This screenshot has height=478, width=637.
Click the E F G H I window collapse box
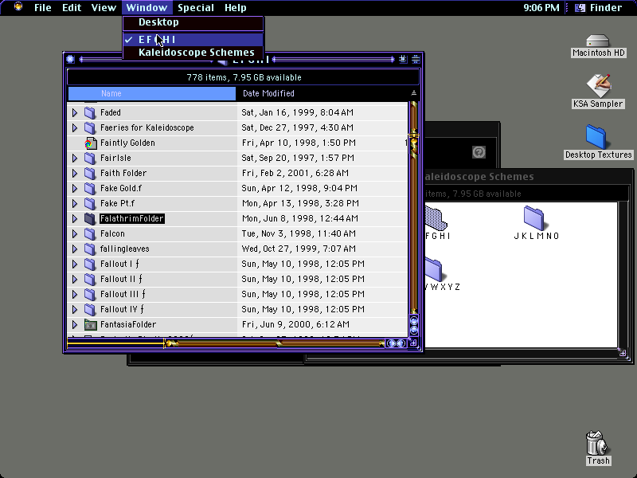coord(416,59)
